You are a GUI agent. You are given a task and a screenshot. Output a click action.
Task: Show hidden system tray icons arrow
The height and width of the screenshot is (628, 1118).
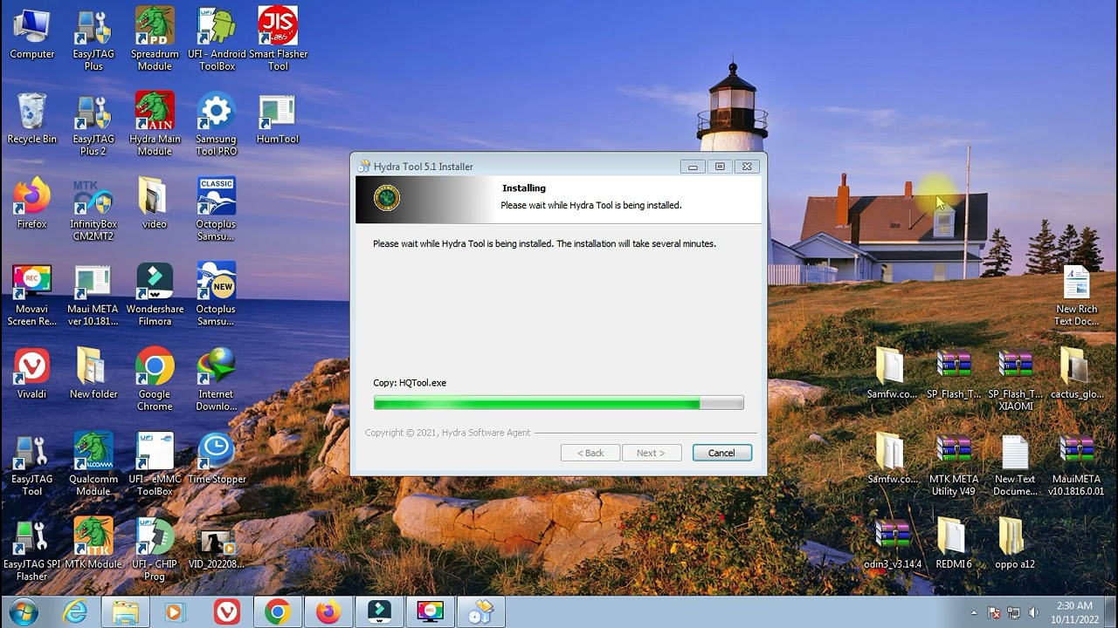coord(974,612)
